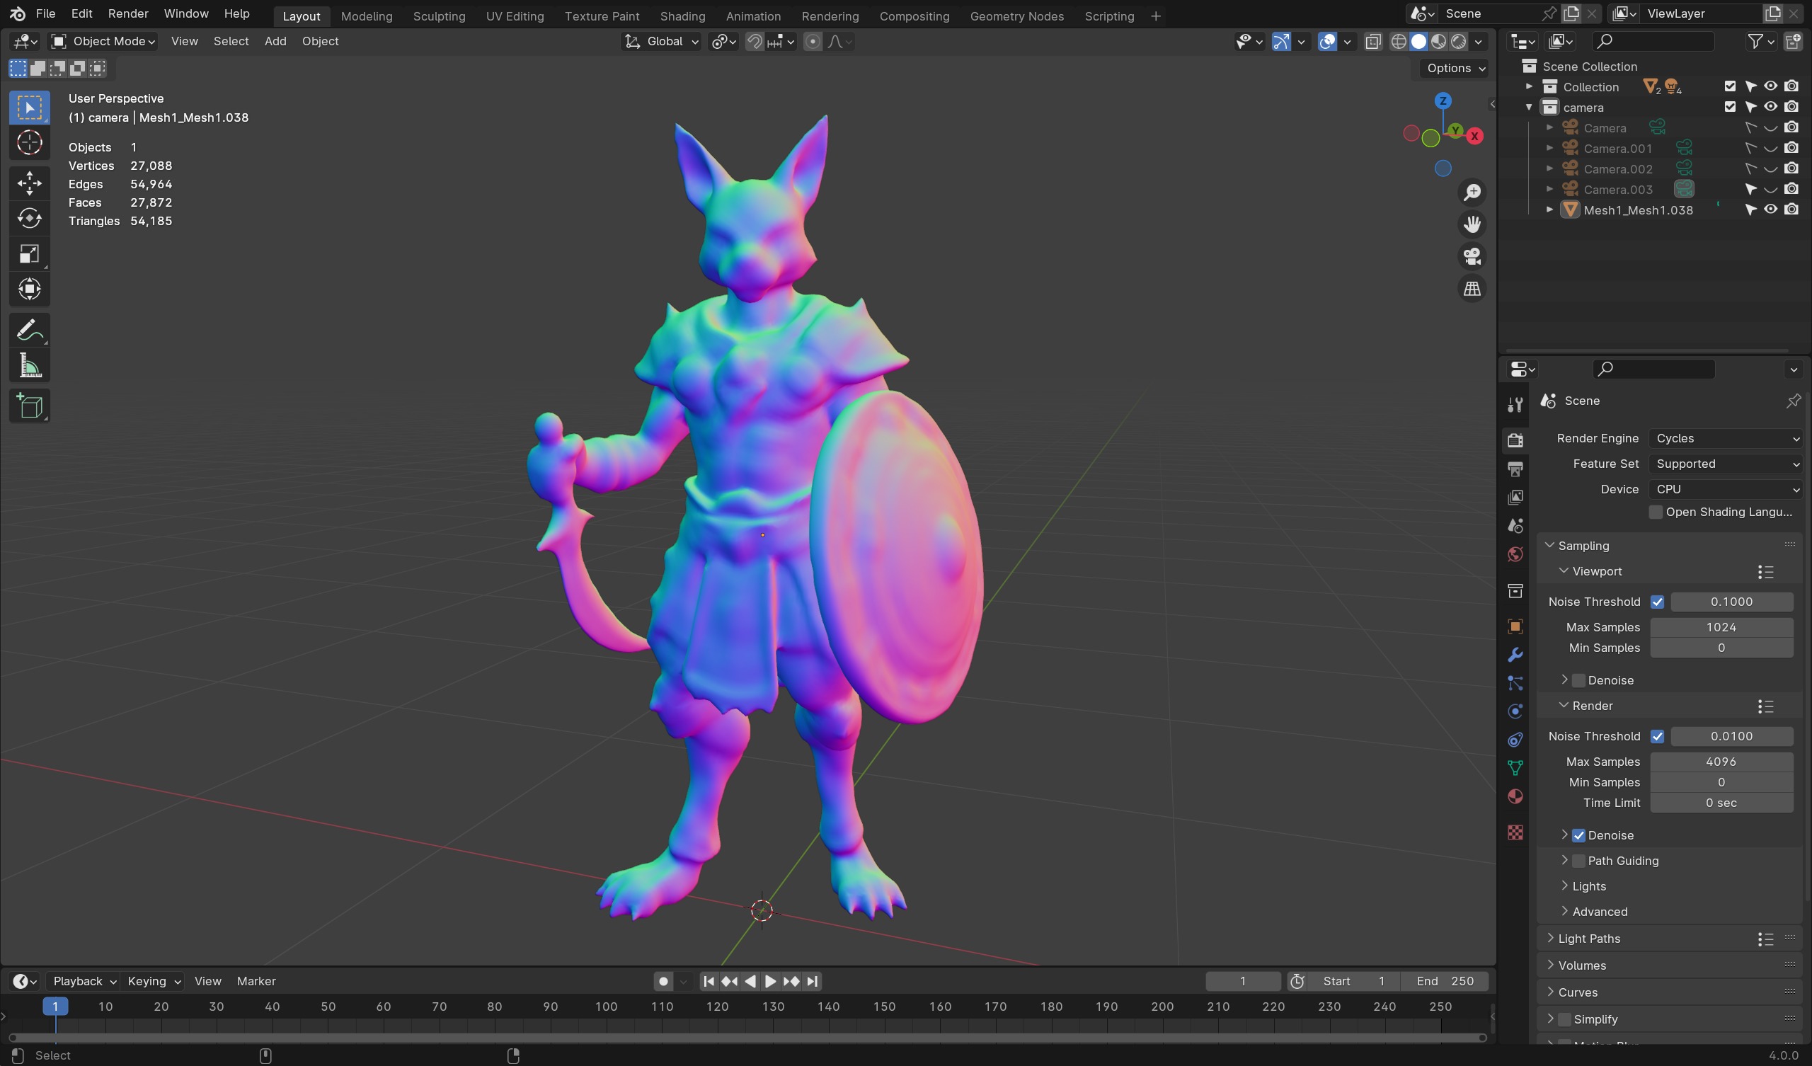Open the File menu
Viewport: 1812px width, 1066px height.
click(x=45, y=14)
